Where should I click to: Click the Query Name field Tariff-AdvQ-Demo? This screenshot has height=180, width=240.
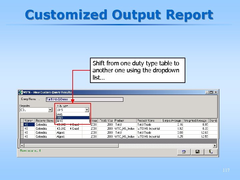(x=84, y=99)
